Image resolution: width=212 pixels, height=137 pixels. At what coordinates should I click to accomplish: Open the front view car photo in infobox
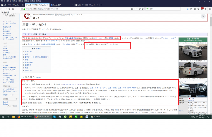pos(193,52)
